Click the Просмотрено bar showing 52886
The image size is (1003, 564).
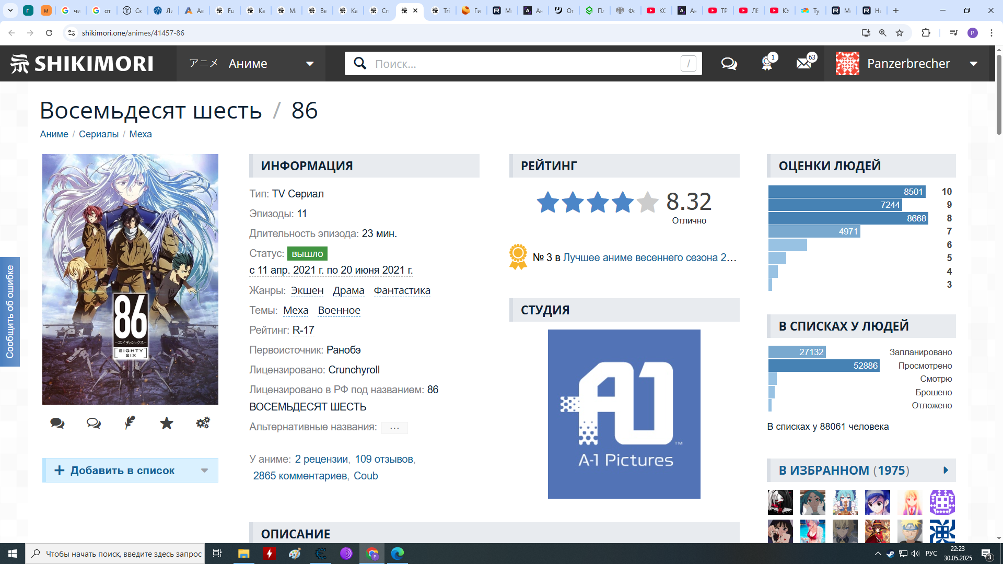tap(824, 366)
